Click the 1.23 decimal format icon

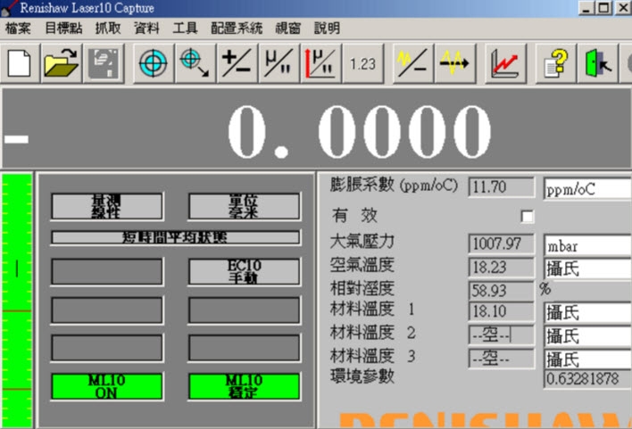click(x=362, y=63)
